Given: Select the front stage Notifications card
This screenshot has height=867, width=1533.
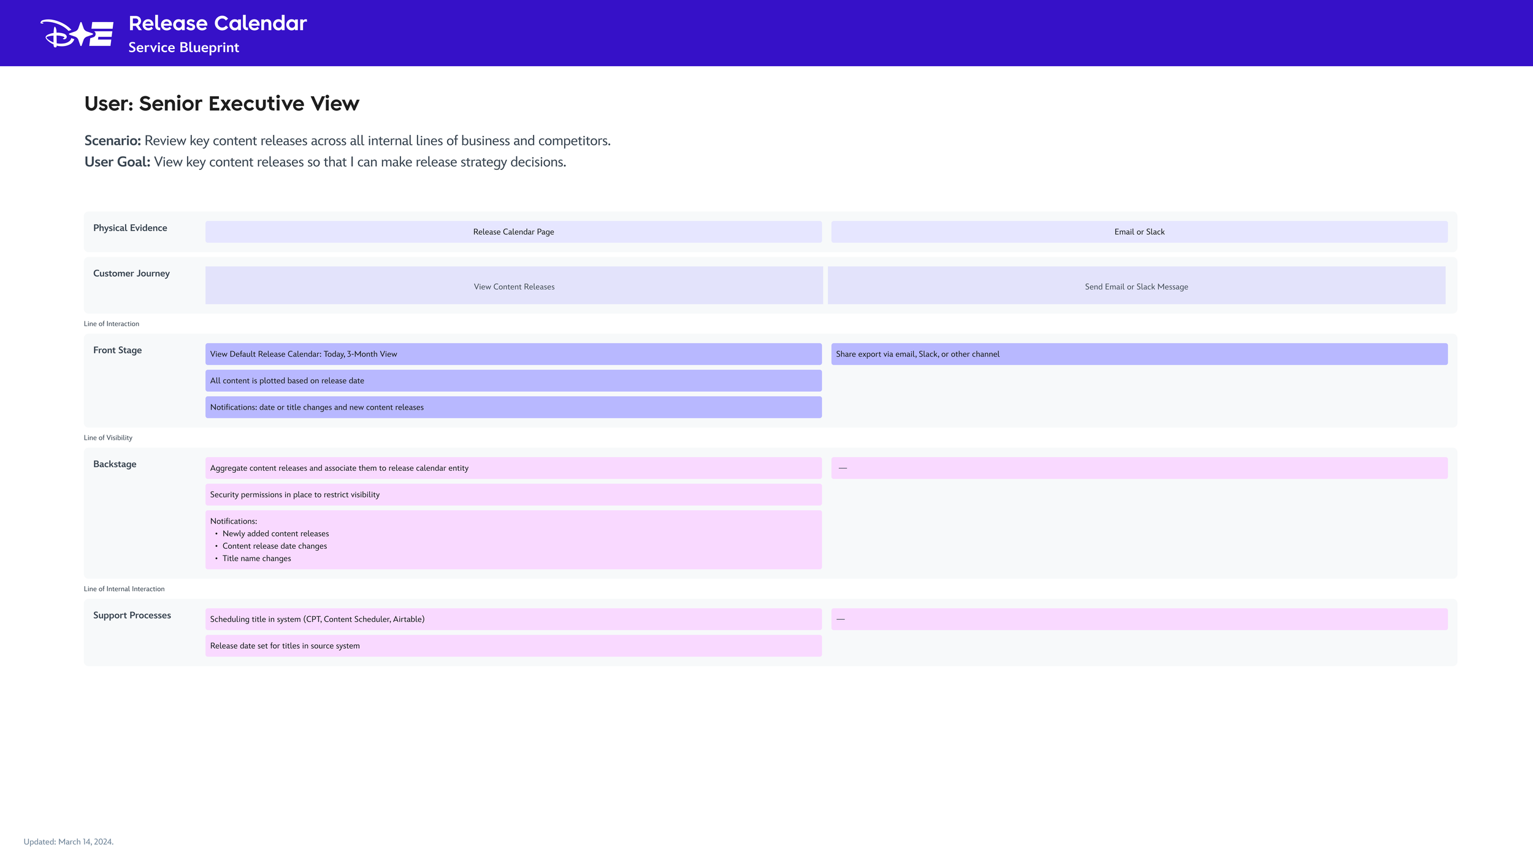Looking at the screenshot, I should [513, 407].
